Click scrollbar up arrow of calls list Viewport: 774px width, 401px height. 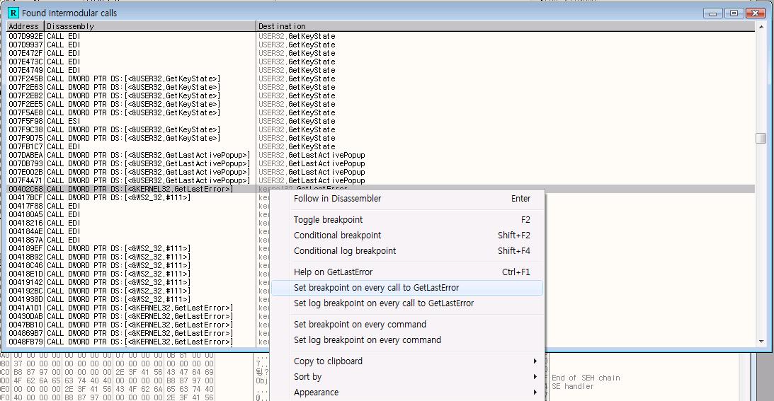[x=761, y=27]
